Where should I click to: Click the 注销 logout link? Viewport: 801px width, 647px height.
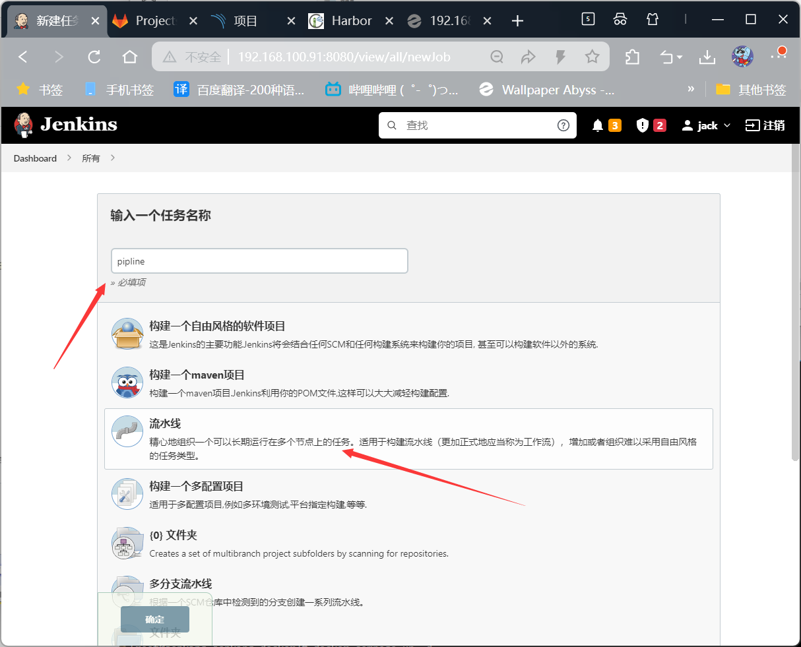click(765, 125)
